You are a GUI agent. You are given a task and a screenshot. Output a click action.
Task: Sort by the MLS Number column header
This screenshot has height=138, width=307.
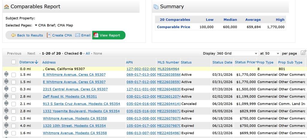pyautogui.click(x=168, y=62)
